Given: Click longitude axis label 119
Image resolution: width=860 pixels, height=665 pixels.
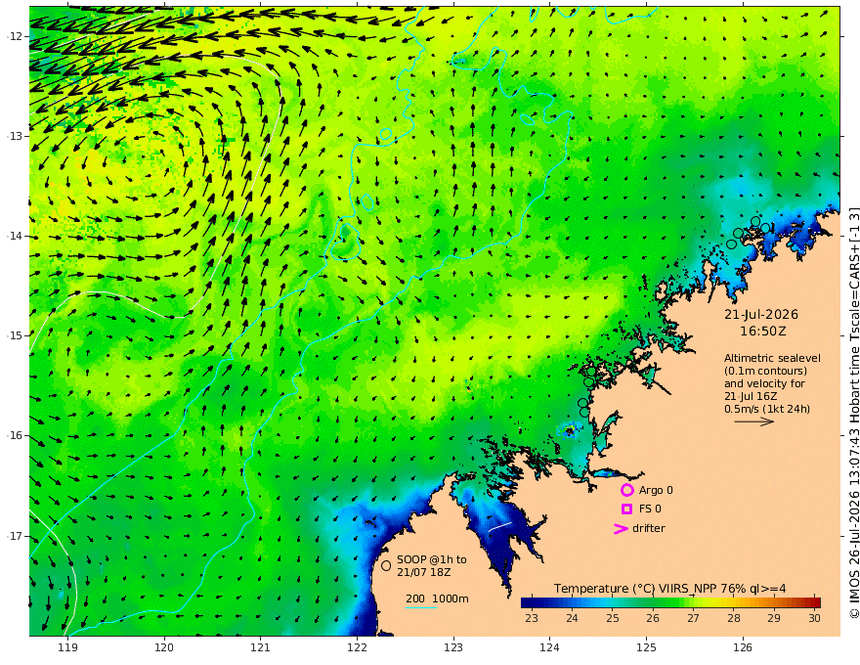Looking at the screenshot, I should click(x=68, y=648).
